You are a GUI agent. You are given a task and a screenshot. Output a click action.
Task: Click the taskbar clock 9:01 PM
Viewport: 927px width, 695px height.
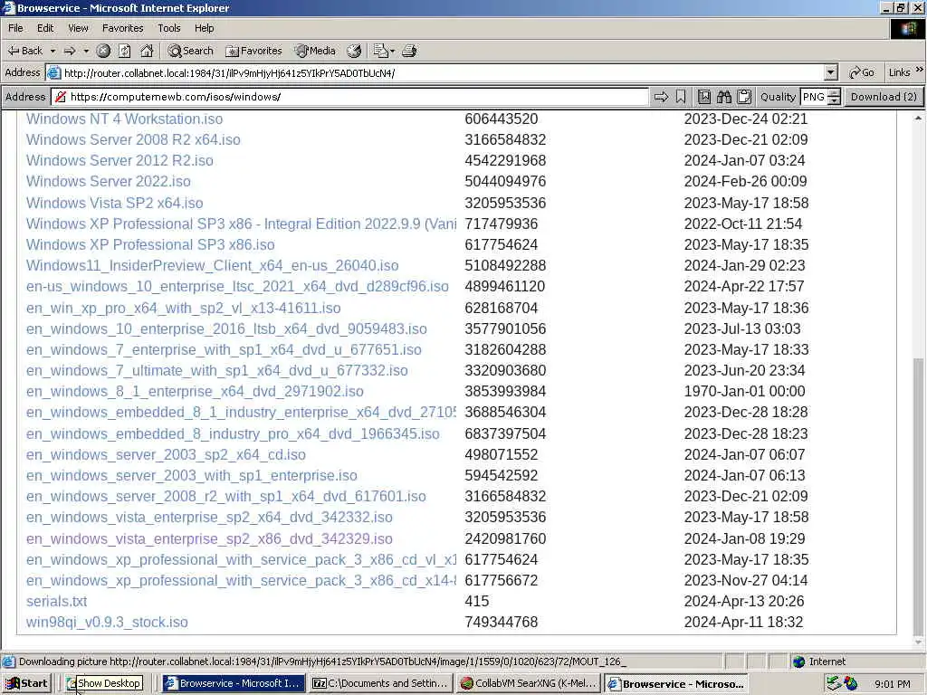pyautogui.click(x=892, y=684)
